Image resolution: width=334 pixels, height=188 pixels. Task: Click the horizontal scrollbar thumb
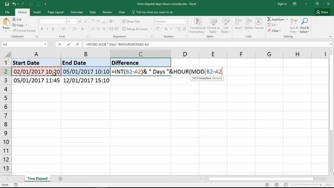261,179
